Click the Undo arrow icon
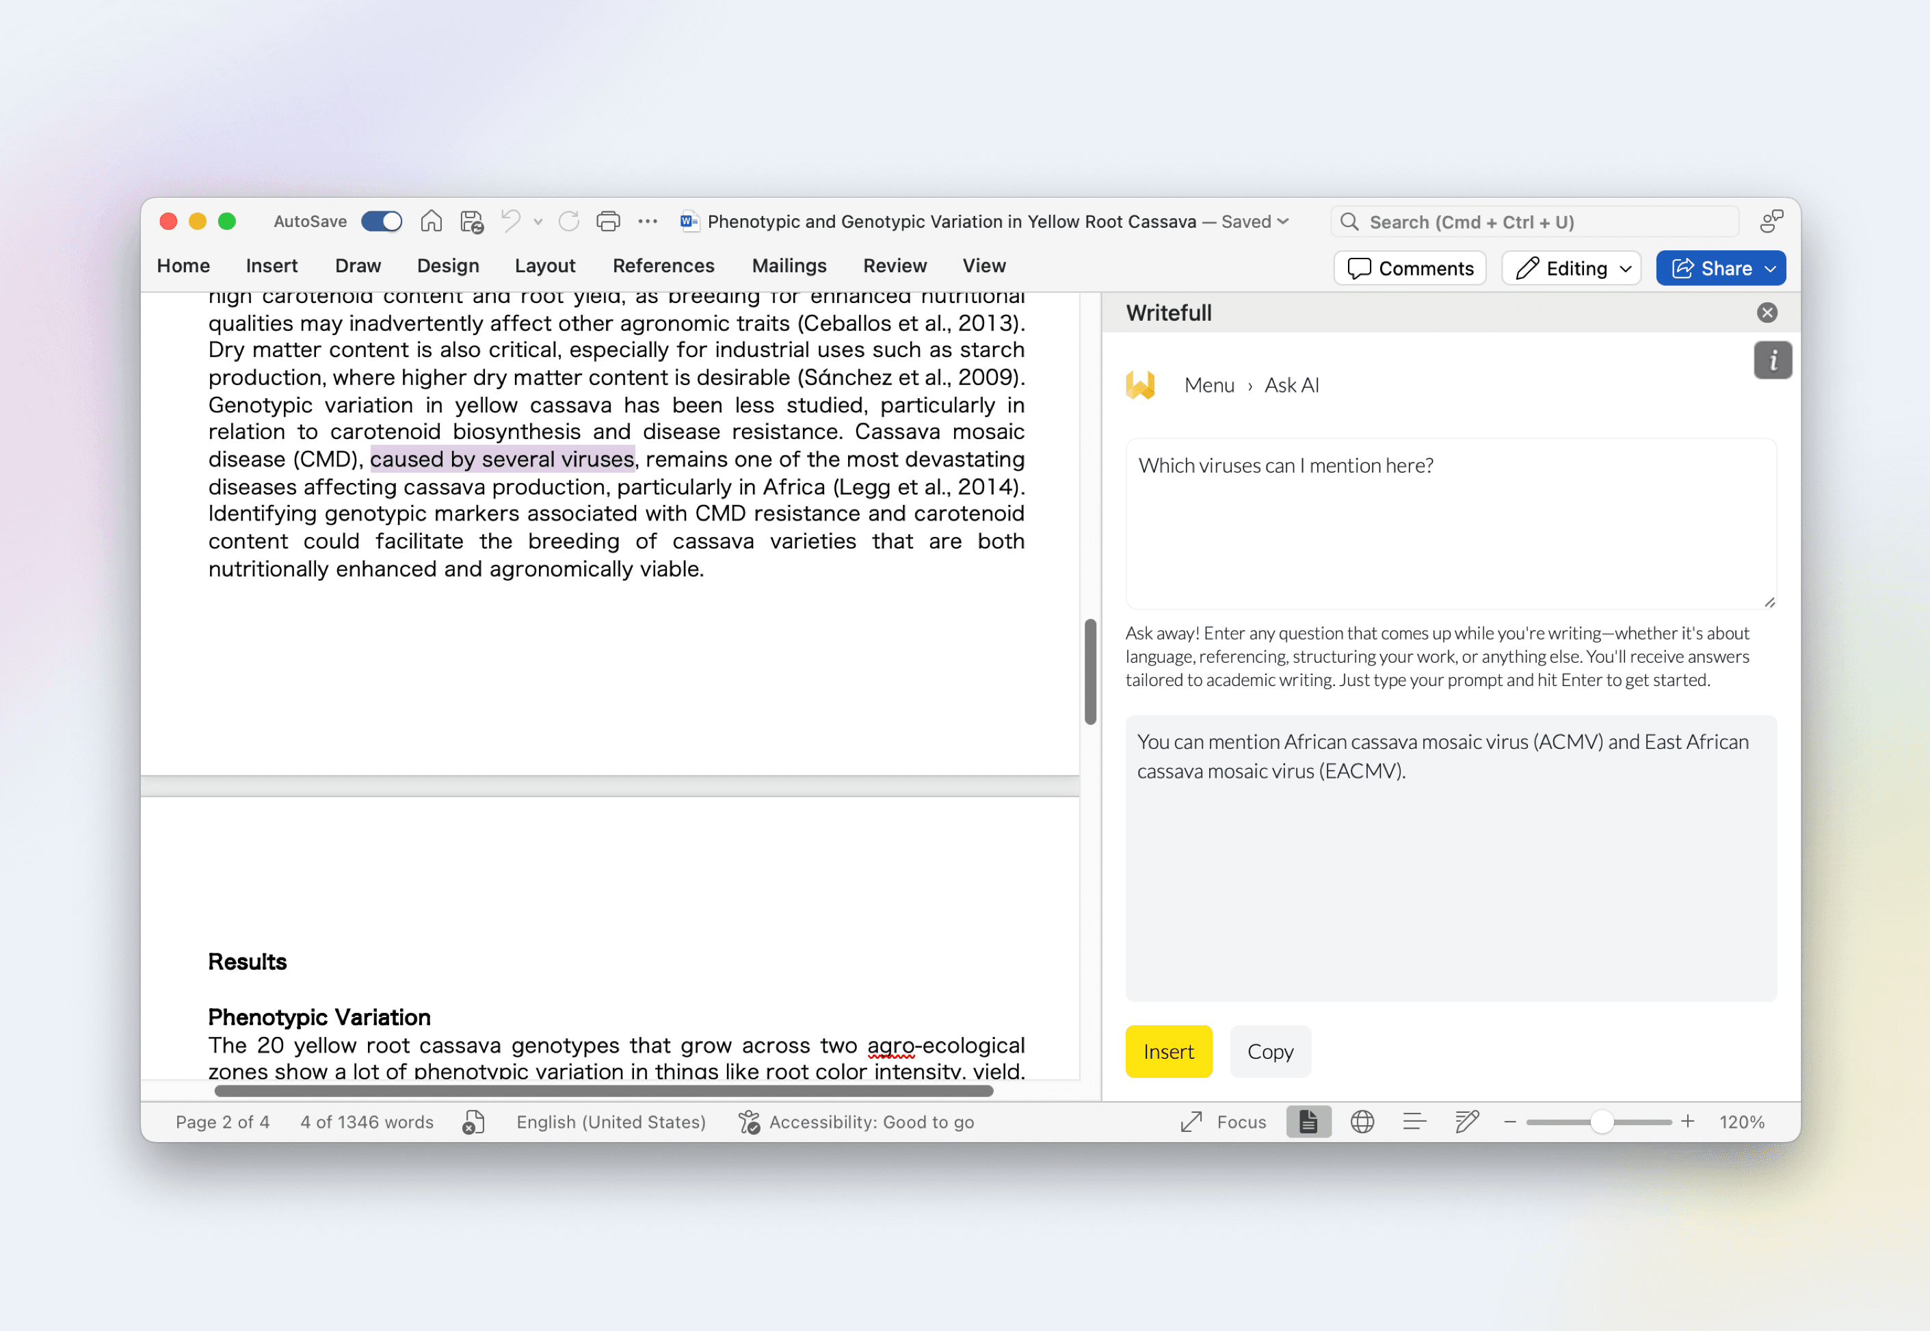 coord(510,221)
